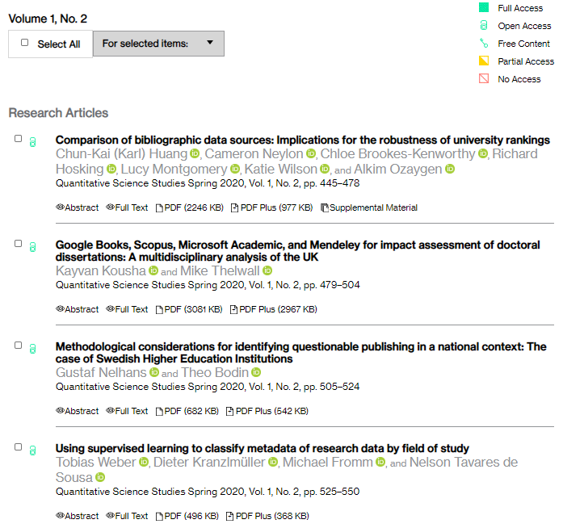Image resolution: width=563 pixels, height=528 pixels.
Task: View Abstract of the pp. 479–504 article
Action: click(x=78, y=309)
